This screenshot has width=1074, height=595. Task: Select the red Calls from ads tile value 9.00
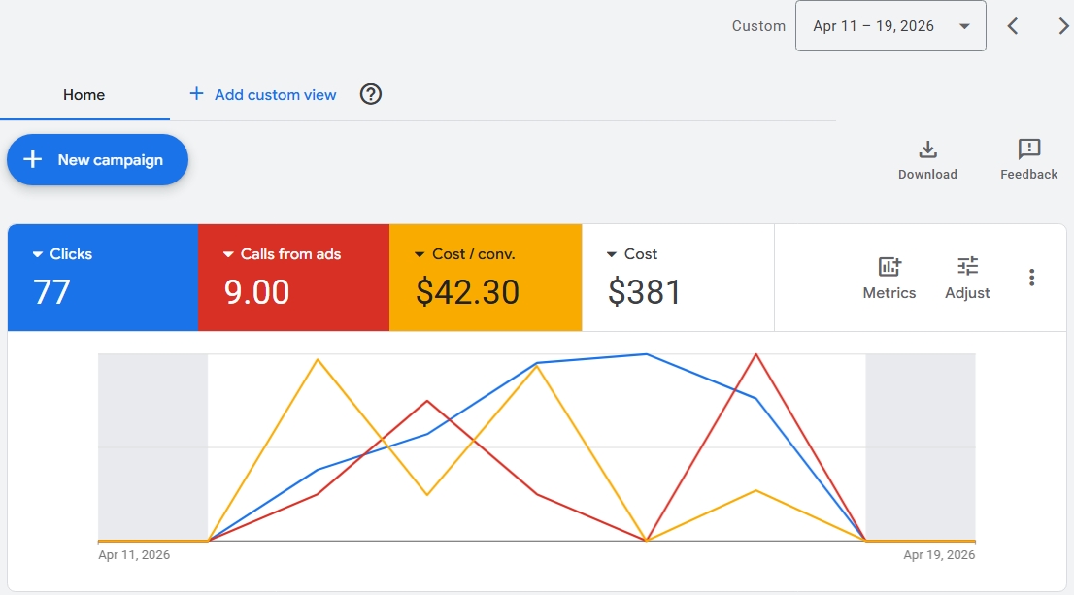[x=257, y=292]
